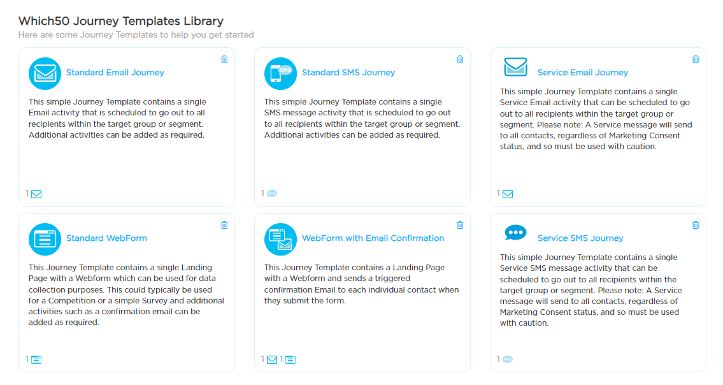The width and height of the screenshot is (723, 385).
Task: Click the Standard Email Journey envelope icon
Action: pos(45,73)
